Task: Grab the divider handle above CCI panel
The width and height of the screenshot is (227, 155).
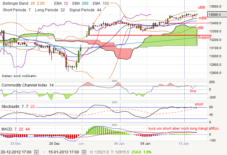Action: pyautogui.click(x=114, y=81)
